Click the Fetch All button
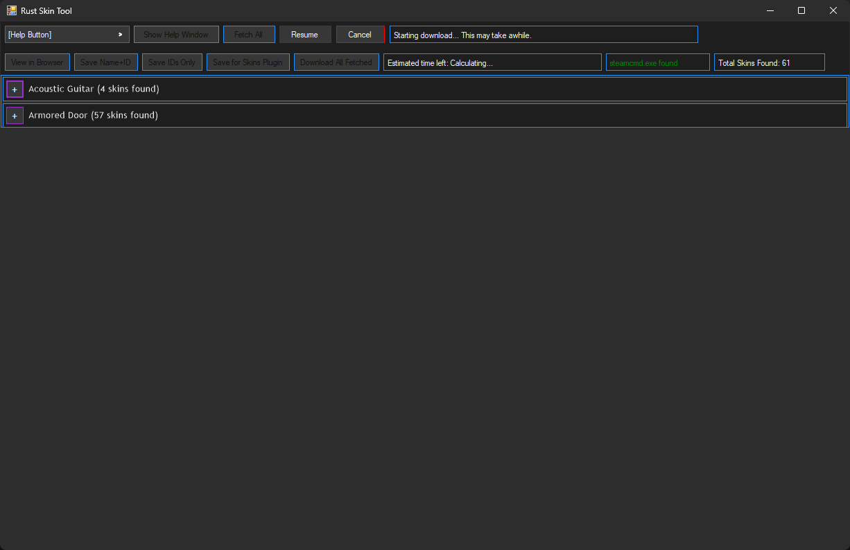This screenshot has width=850, height=550. point(249,34)
